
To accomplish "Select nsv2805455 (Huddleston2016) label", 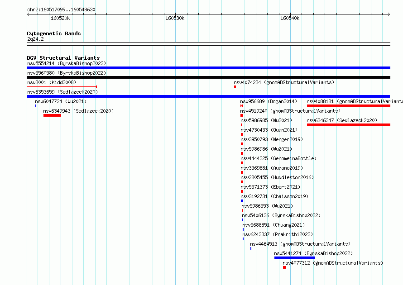I will [277, 177].
